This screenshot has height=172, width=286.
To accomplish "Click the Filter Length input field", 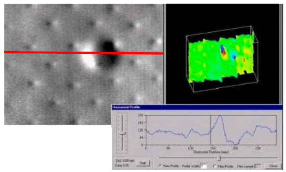I will pos(258,166).
